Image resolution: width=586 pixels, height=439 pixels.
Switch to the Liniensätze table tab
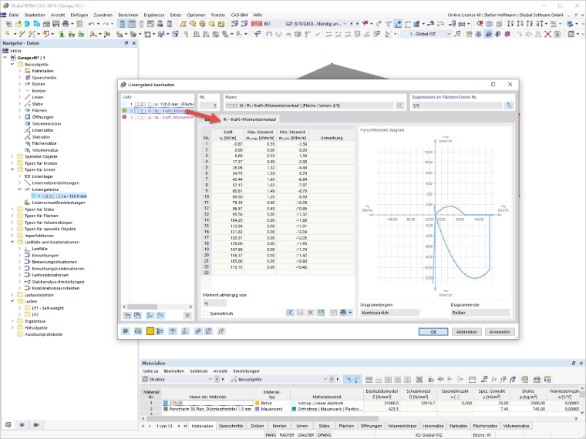tap(433, 426)
